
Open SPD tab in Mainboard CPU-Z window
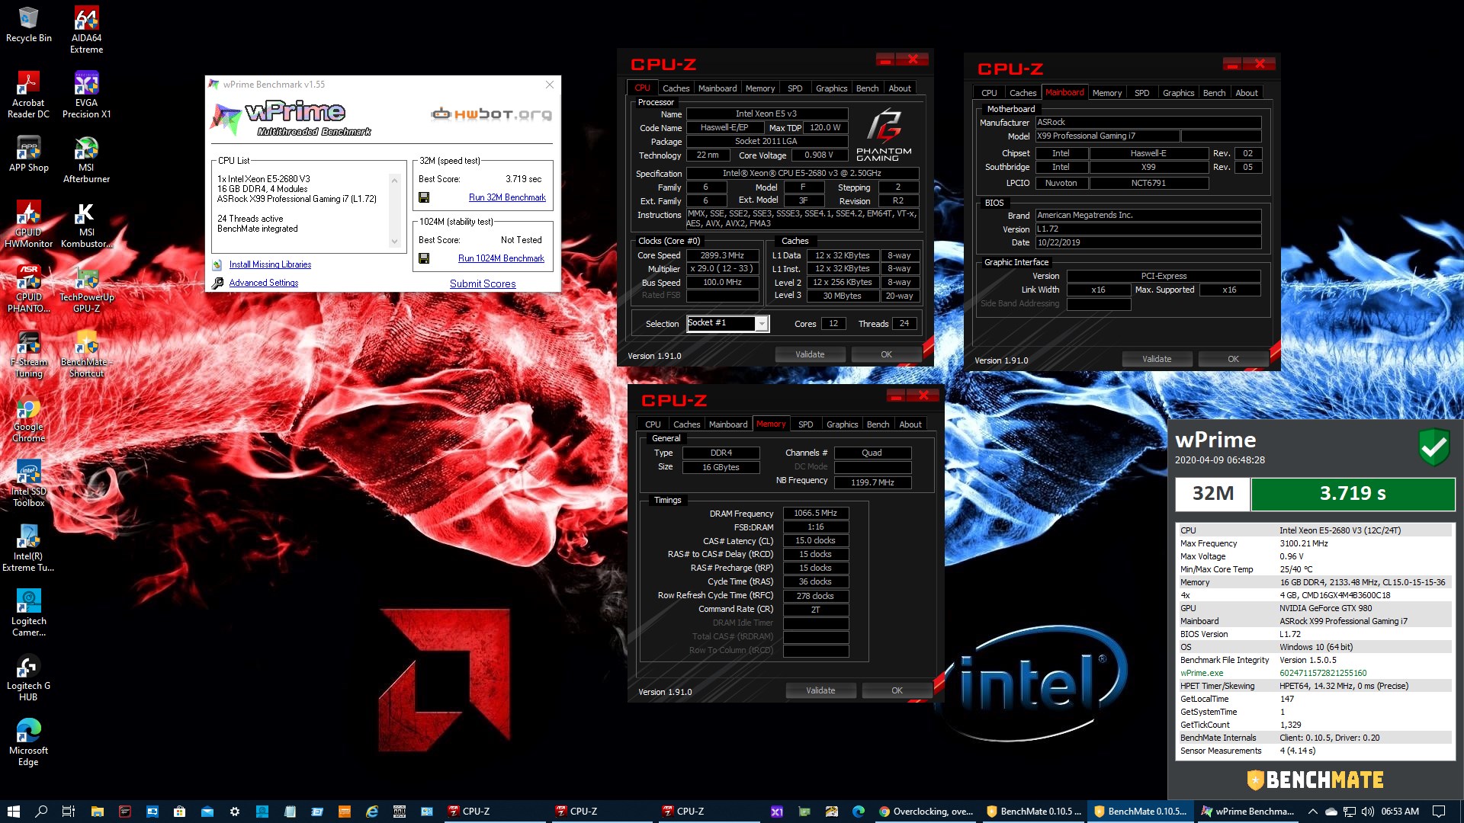pyautogui.click(x=1141, y=93)
